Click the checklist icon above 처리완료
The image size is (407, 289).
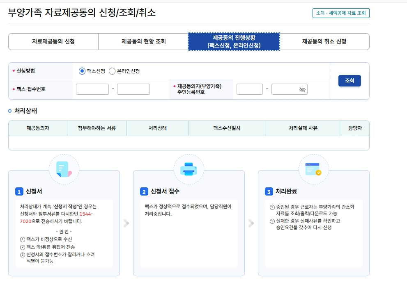tap(313, 168)
